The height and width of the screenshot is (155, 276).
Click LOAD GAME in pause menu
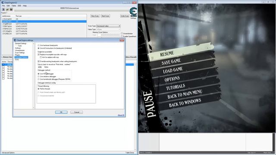click(x=172, y=70)
